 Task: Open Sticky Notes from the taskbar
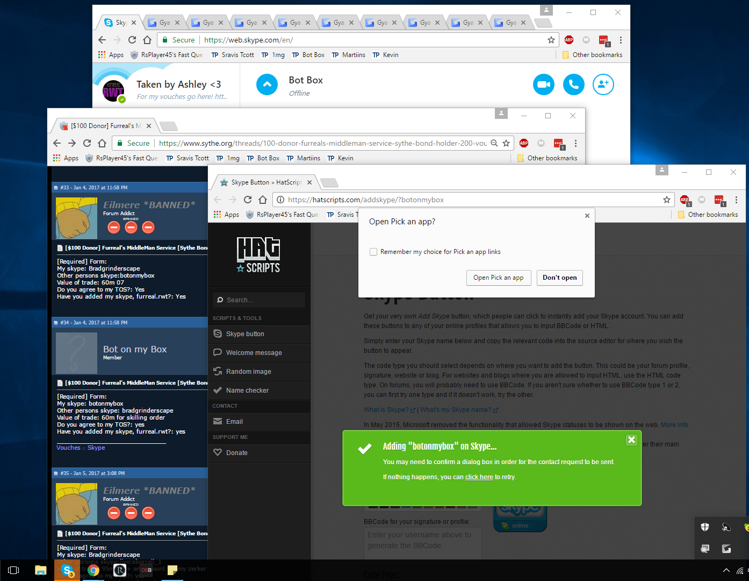(172, 570)
